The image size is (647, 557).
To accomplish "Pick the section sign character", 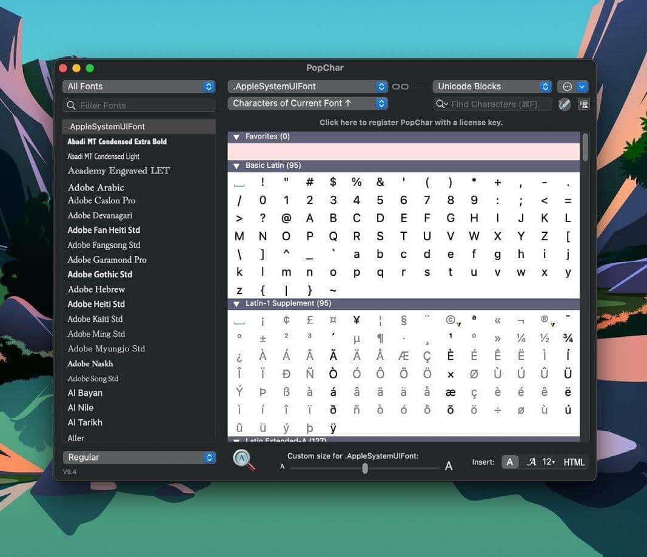I will [x=404, y=320].
